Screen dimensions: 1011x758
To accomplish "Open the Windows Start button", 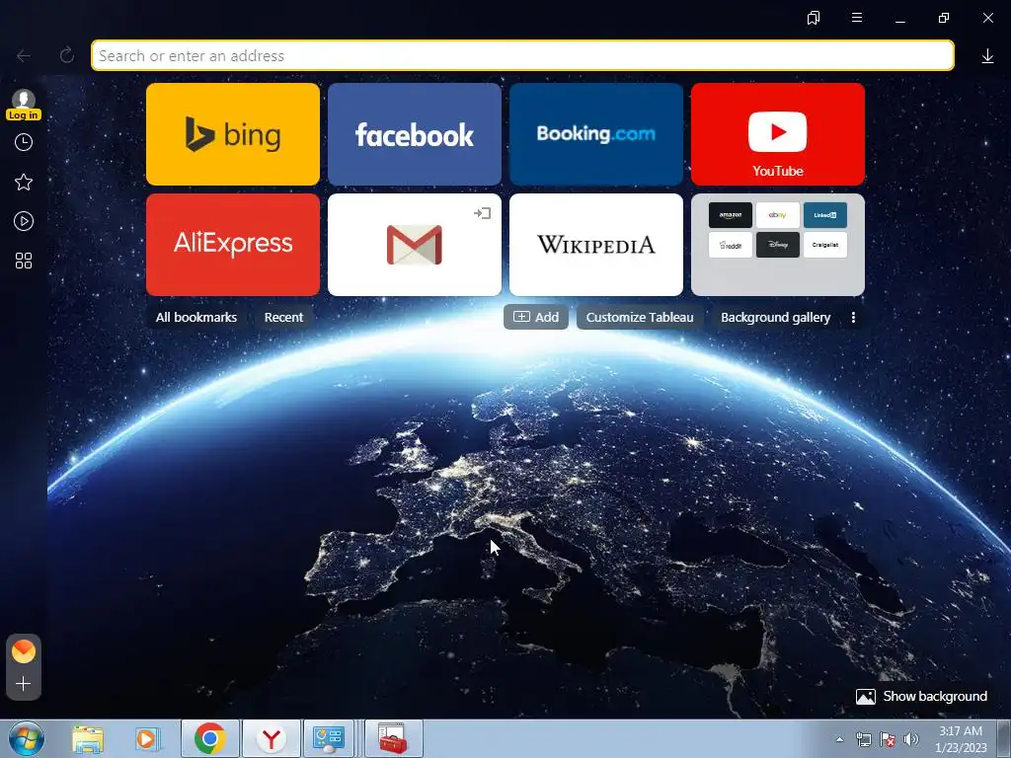I will pyautogui.click(x=27, y=738).
